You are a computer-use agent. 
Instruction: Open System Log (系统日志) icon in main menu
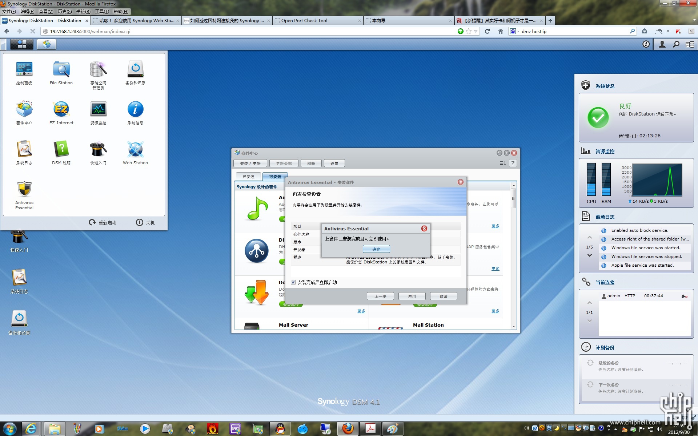24,153
